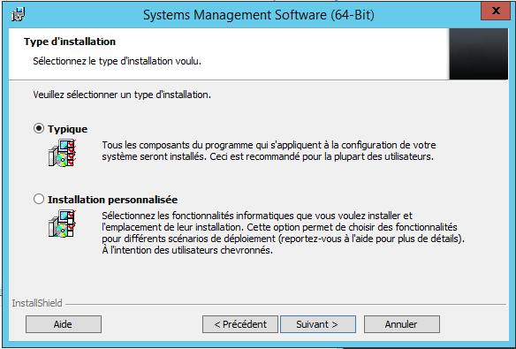
Task: Click the Typique installation computer icon
Action: point(62,153)
